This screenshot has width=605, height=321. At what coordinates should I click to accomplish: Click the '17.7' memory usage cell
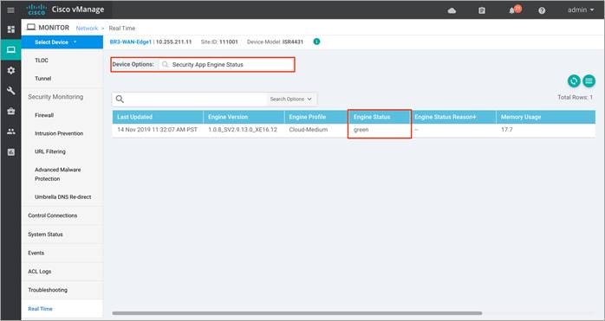tap(506, 130)
